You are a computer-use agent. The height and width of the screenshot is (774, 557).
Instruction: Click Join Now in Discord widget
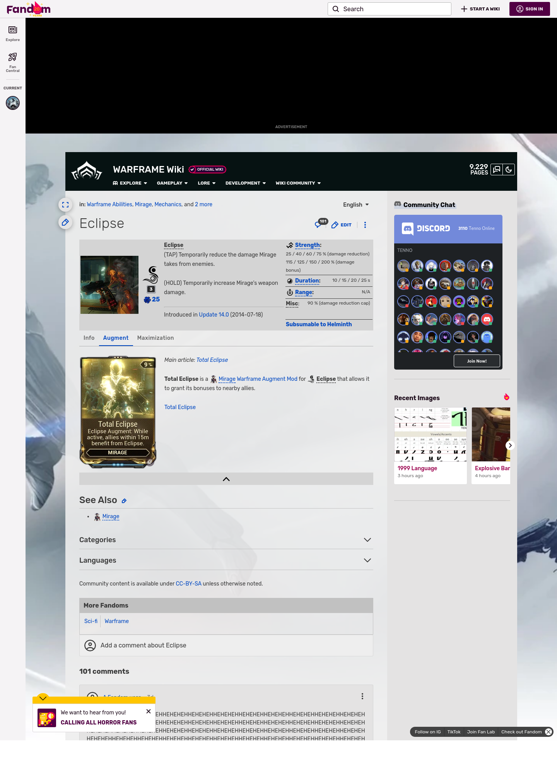coord(477,361)
